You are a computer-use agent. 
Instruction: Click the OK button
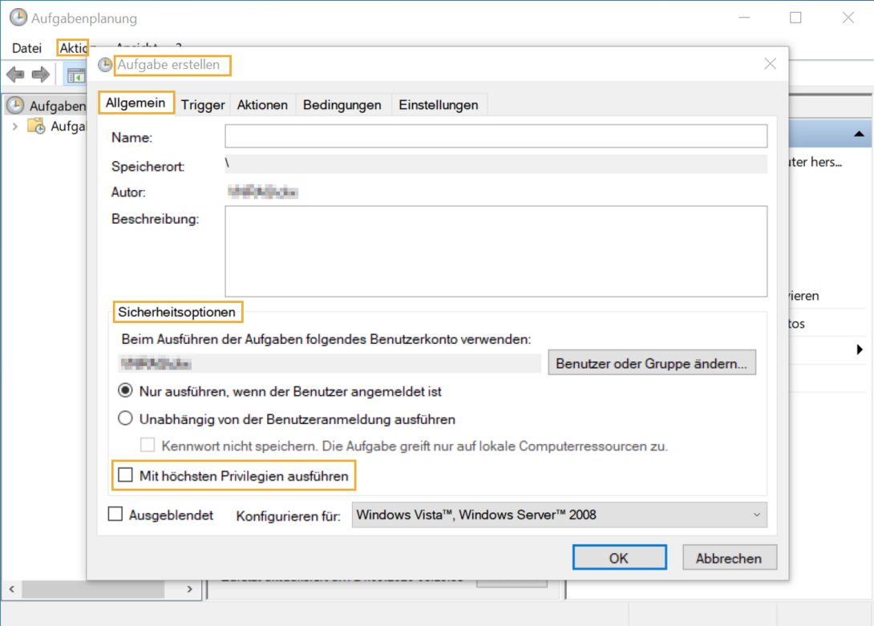[x=619, y=557]
